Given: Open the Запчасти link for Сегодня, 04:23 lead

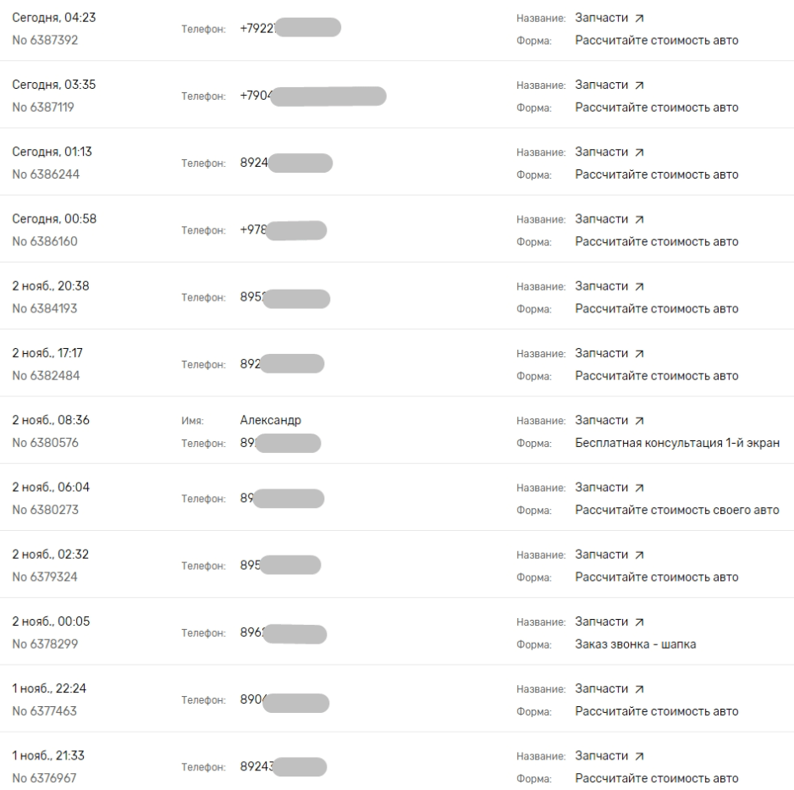Looking at the screenshot, I should [601, 18].
